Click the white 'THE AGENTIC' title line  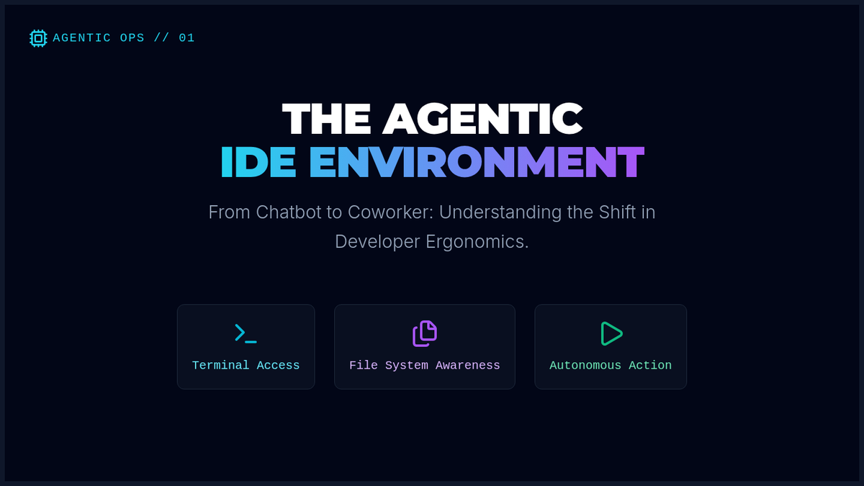[x=432, y=119]
